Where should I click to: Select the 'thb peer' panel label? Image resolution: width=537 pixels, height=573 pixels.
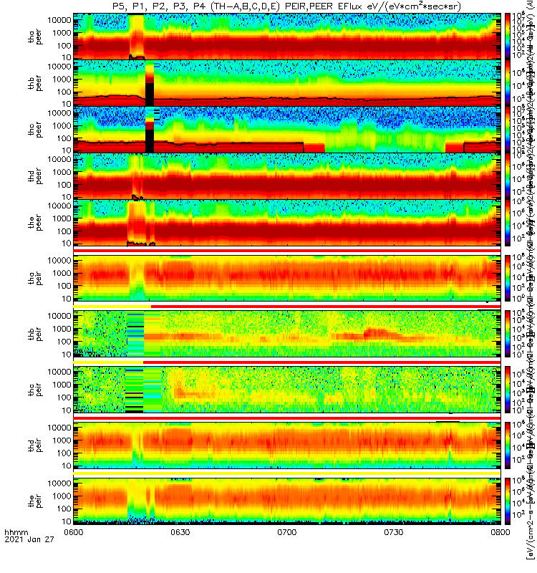pyautogui.click(x=34, y=83)
